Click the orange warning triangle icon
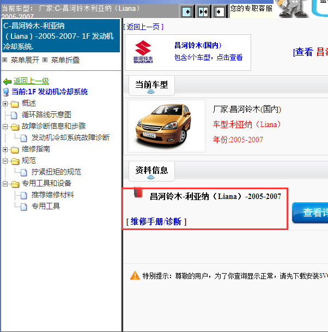 135,276
